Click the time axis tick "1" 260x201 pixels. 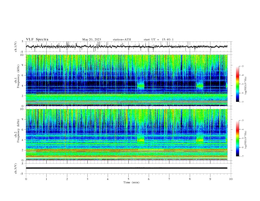coord(46,179)
